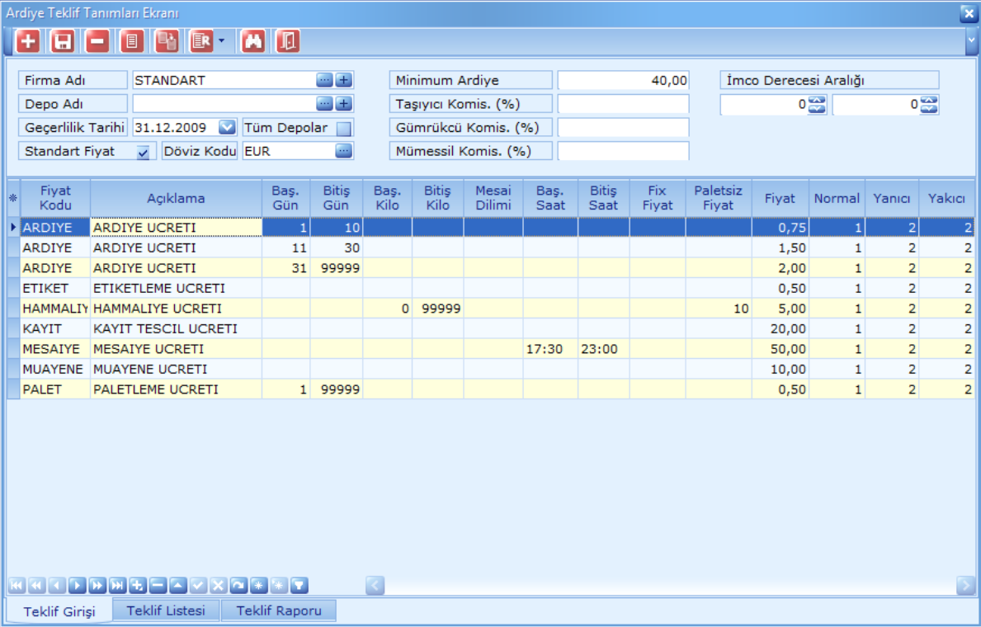Click the plus button beside Firma Adı
The width and height of the screenshot is (981, 627).
tap(344, 80)
